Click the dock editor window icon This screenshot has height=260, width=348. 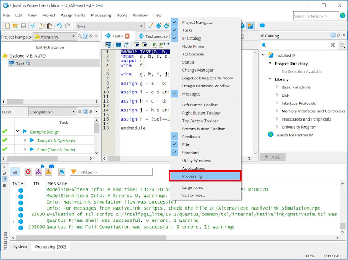(108, 45)
